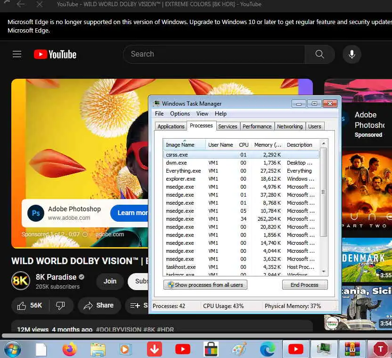Select msedge.exe row with CPU 05
This screenshot has height=358, width=392.
coord(241,211)
